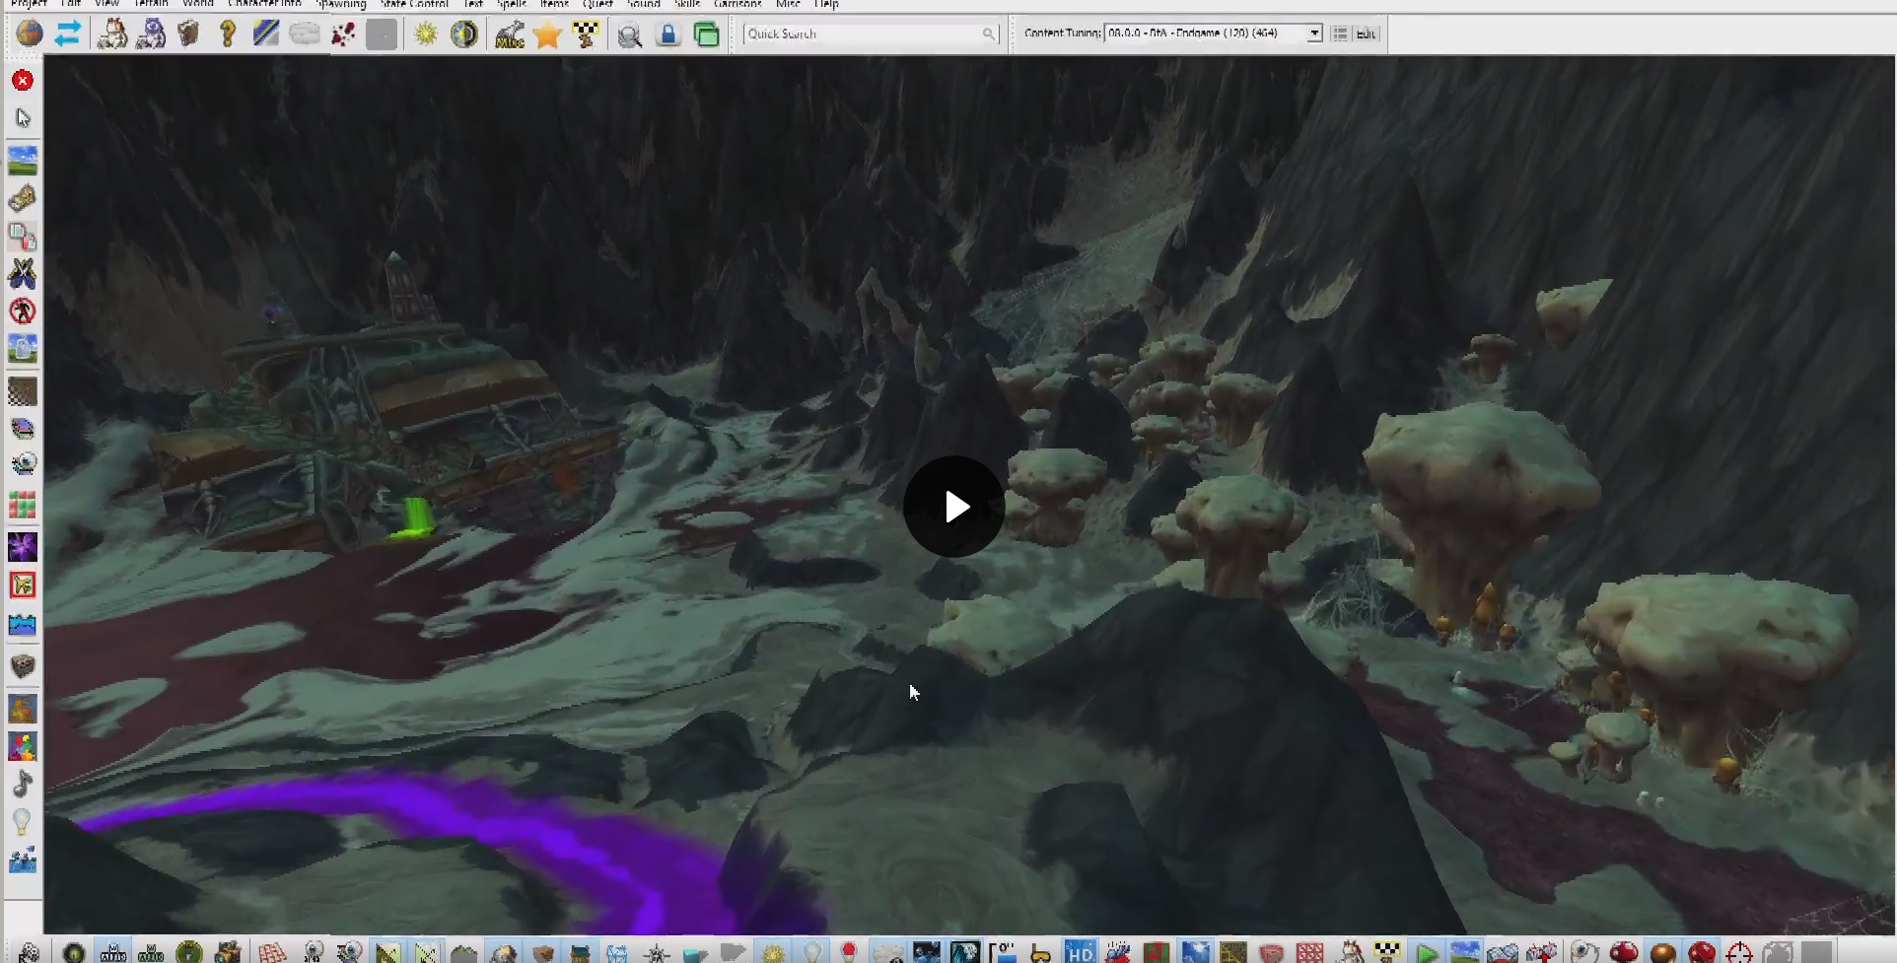Toggle the orange sphere in bottom toolbar

point(1663,952)
